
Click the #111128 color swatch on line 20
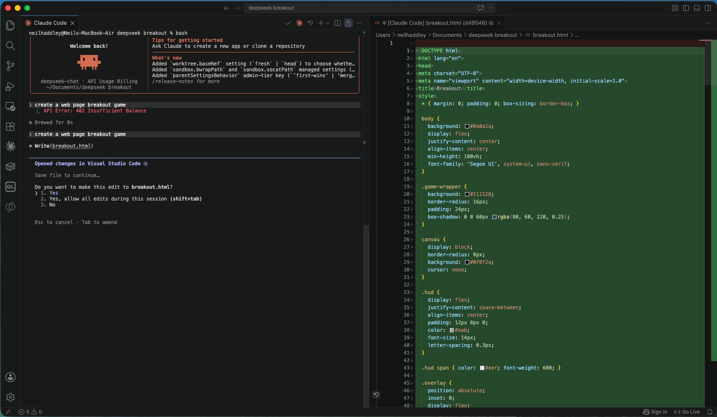point(467,194)
